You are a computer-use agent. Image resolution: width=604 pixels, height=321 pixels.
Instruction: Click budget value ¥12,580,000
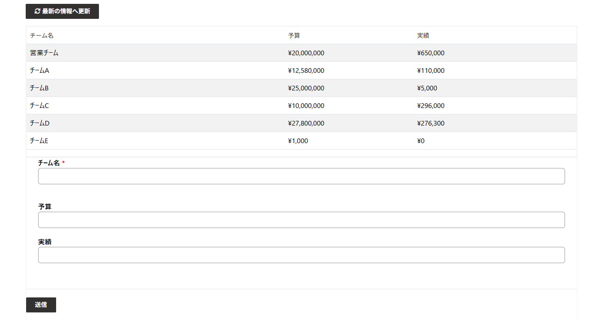click(x=306, y=71)
